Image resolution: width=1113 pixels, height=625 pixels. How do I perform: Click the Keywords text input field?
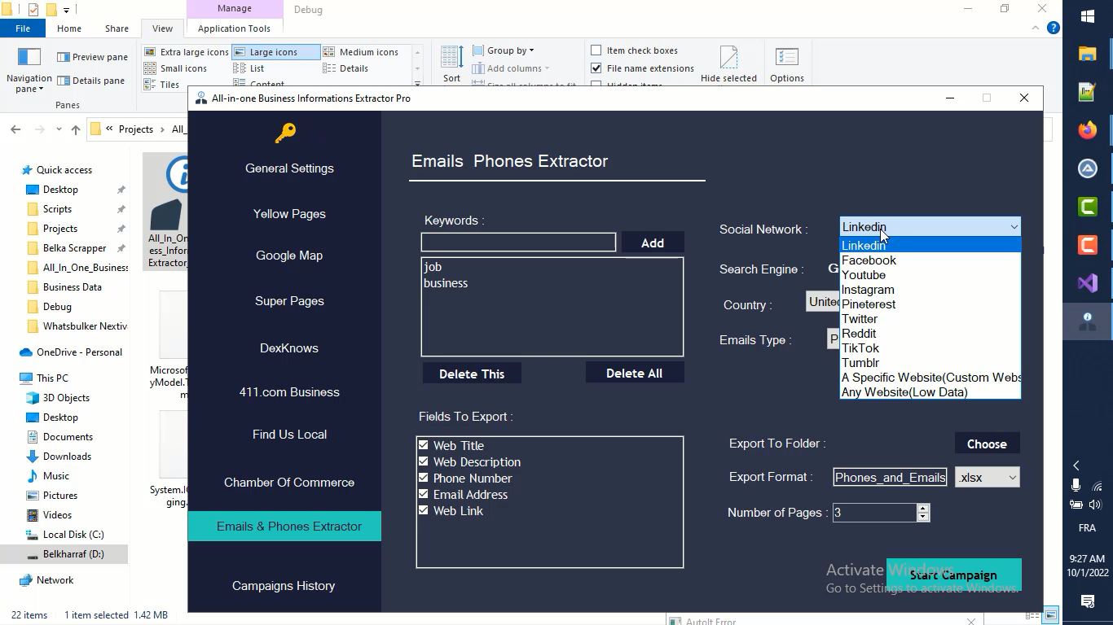518,243
